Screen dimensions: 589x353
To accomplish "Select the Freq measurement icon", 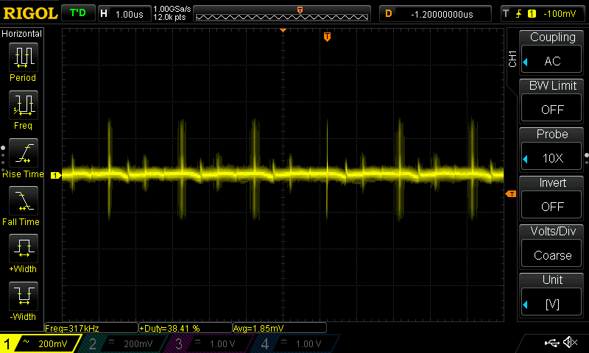I will (24, 105).
